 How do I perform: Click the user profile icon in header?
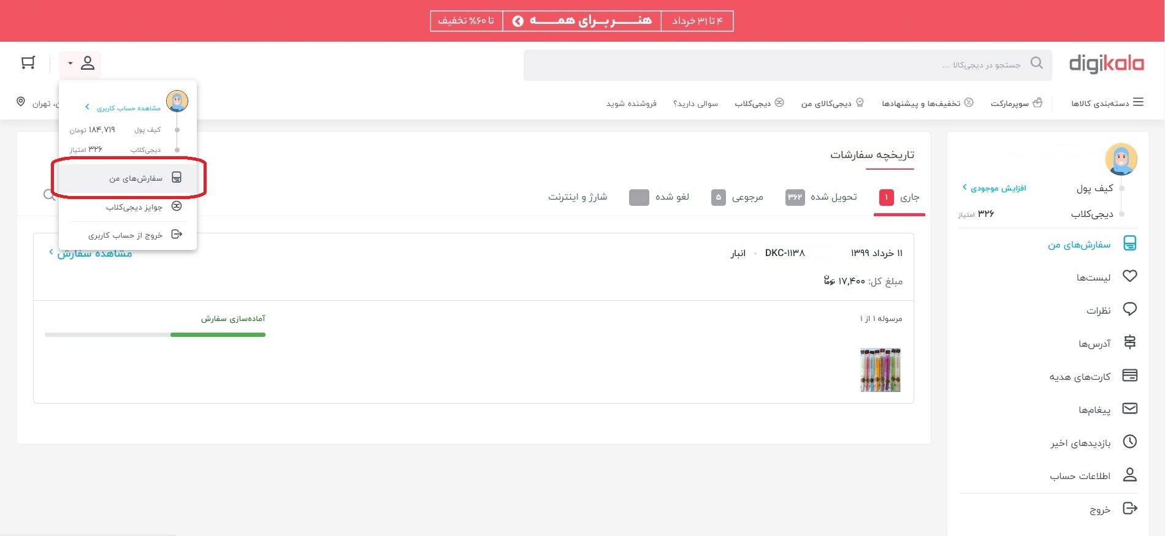pos(88,62)
